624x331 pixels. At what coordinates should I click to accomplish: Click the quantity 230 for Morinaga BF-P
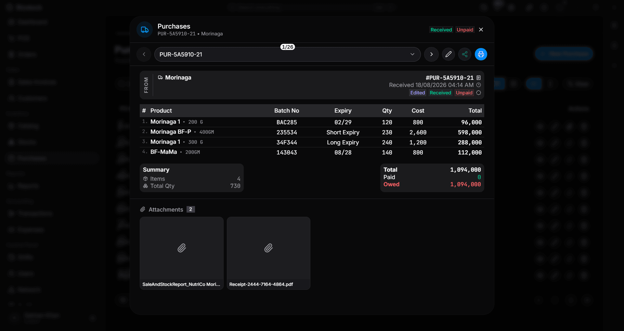tap(387, 132)
